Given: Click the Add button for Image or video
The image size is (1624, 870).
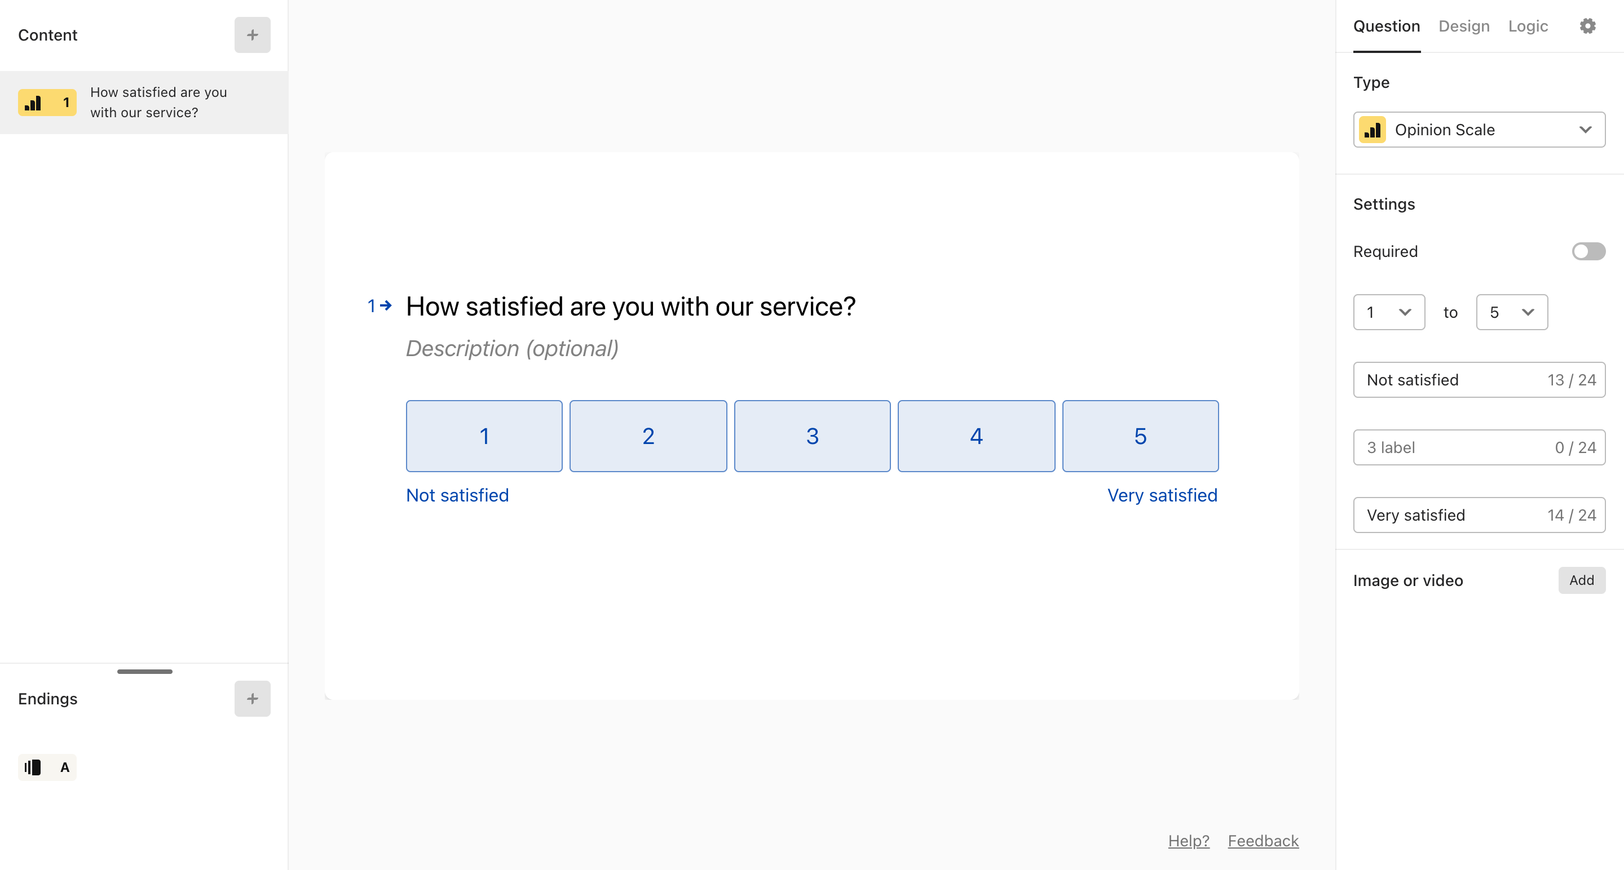Looking at the screenshot, I should point(1581,580).
